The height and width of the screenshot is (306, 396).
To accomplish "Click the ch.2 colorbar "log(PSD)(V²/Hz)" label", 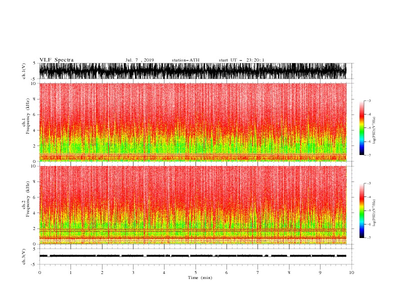I will [374, 212].
